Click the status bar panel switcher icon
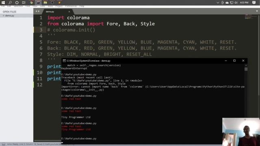Screen dimensions: 260x146 (x=4, y=144)
